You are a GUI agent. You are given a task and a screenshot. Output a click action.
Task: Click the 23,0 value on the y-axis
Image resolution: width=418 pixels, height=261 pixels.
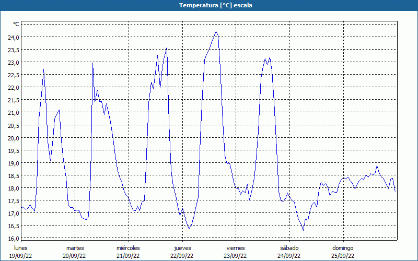coord(14,62)
